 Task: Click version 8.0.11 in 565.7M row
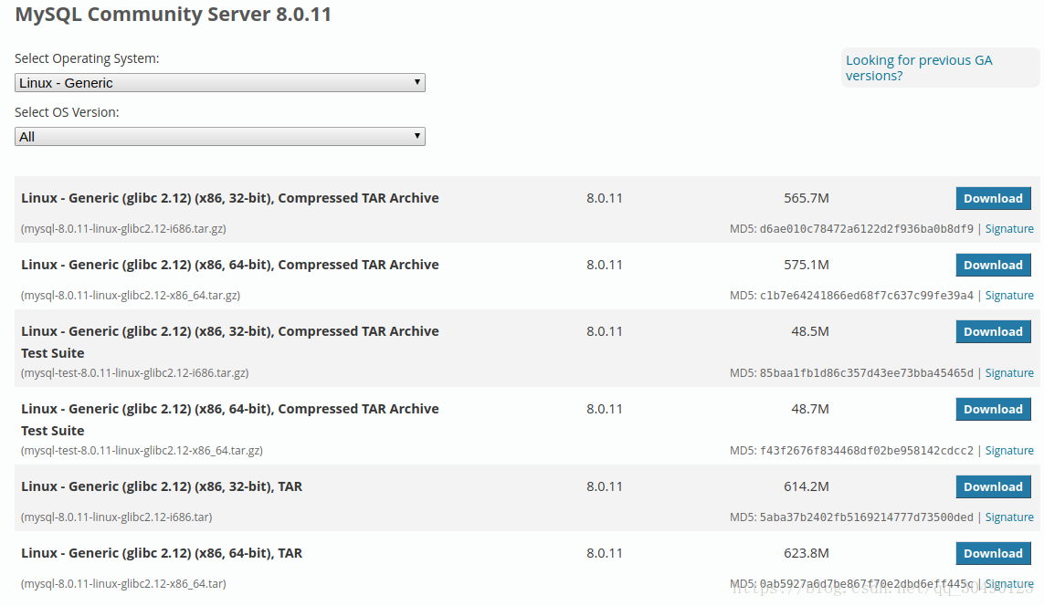(605, 198)
